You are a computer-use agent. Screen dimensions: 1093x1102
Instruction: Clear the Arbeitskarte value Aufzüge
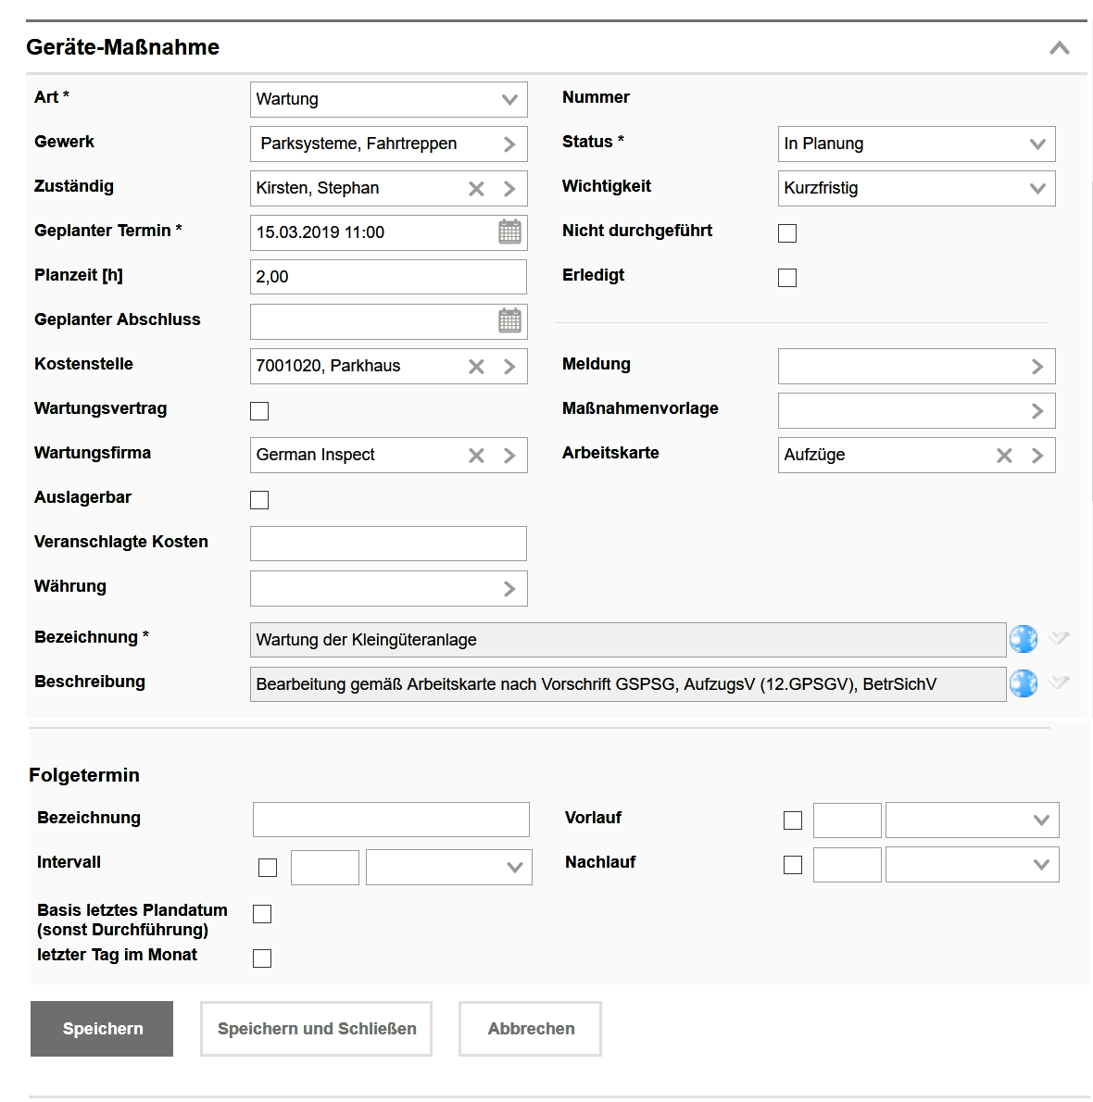1004,456
